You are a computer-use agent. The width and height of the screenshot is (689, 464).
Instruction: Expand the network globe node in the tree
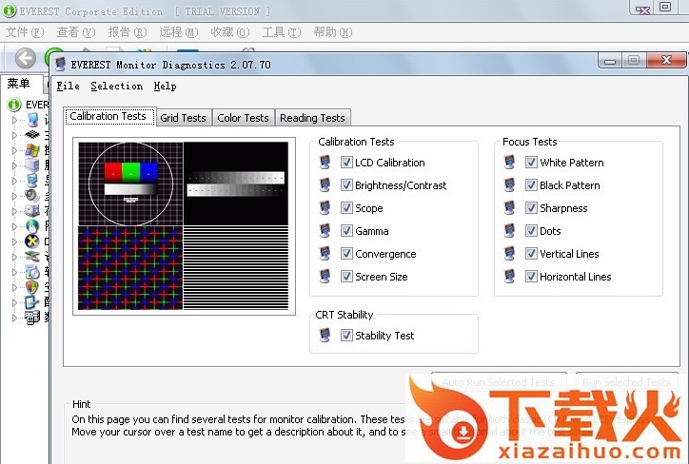(14, 226)
